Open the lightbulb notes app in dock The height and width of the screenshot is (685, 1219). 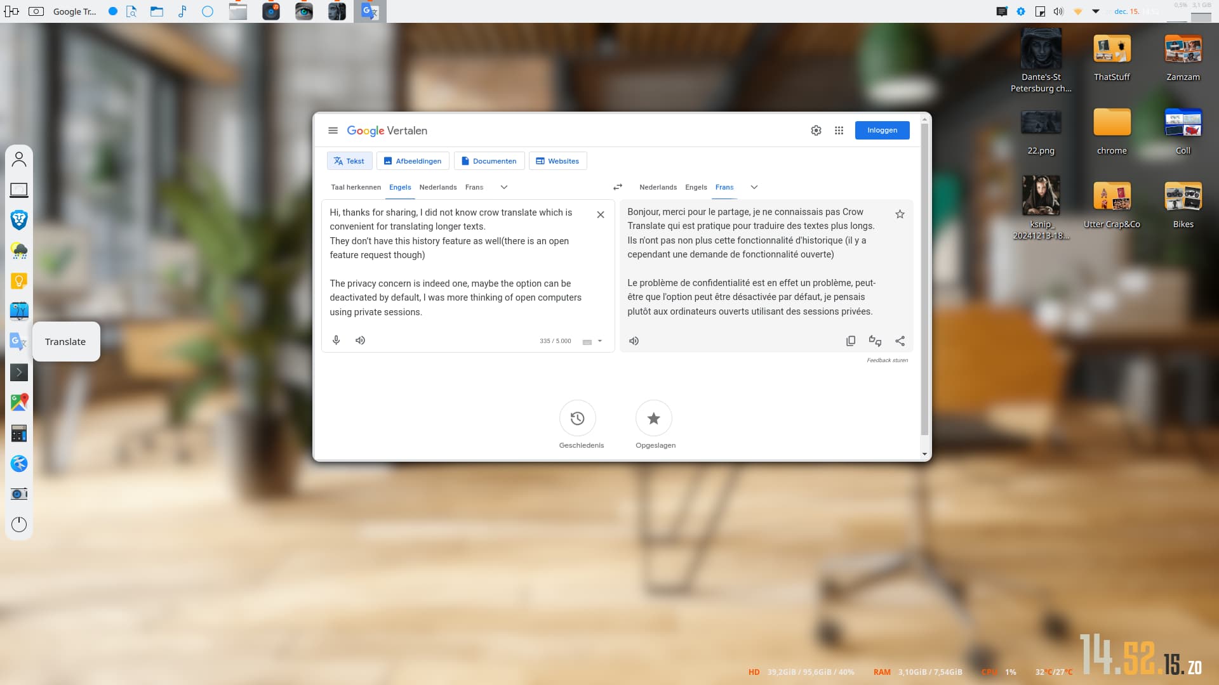19,281
